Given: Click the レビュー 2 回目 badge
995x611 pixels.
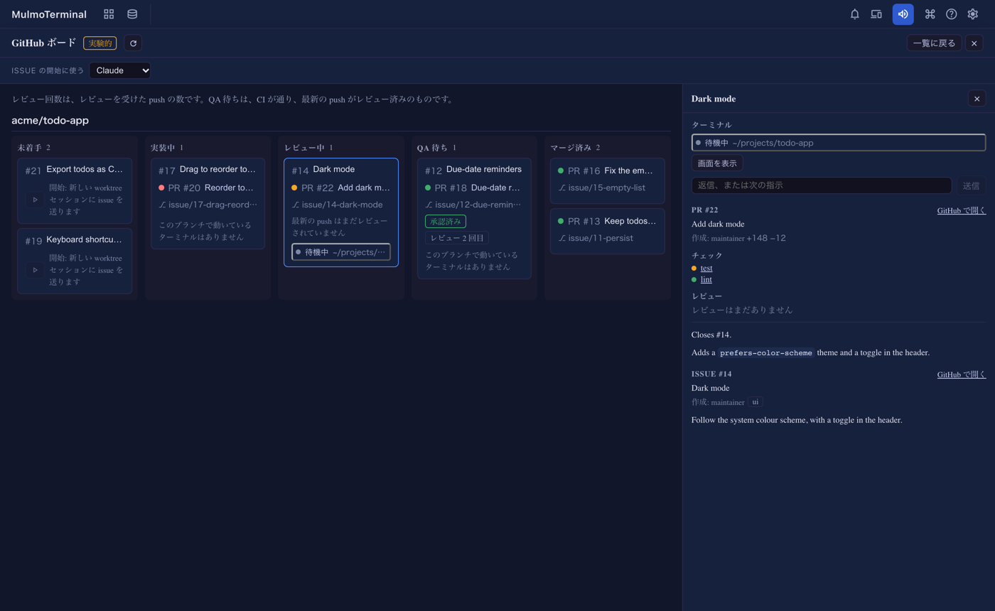Looking at the screenshot, I should [457, 238].
